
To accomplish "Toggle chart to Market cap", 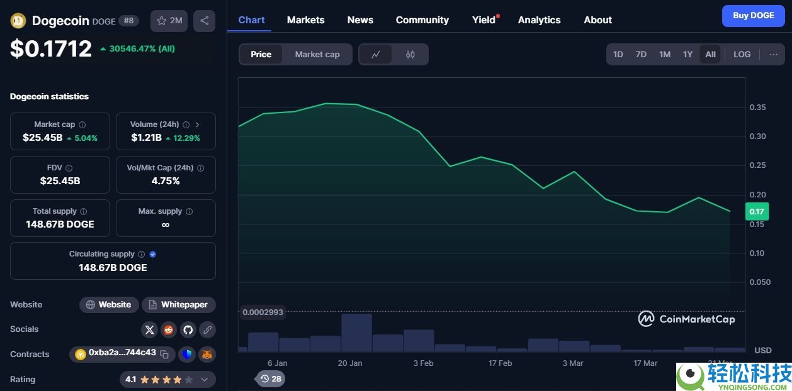I will click(x=317, y=55).
